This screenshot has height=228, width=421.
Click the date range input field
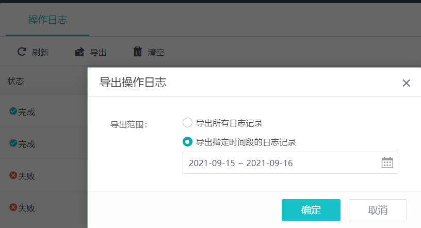290,162
